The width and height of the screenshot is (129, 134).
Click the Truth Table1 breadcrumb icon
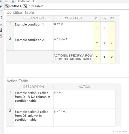(25, 6)
